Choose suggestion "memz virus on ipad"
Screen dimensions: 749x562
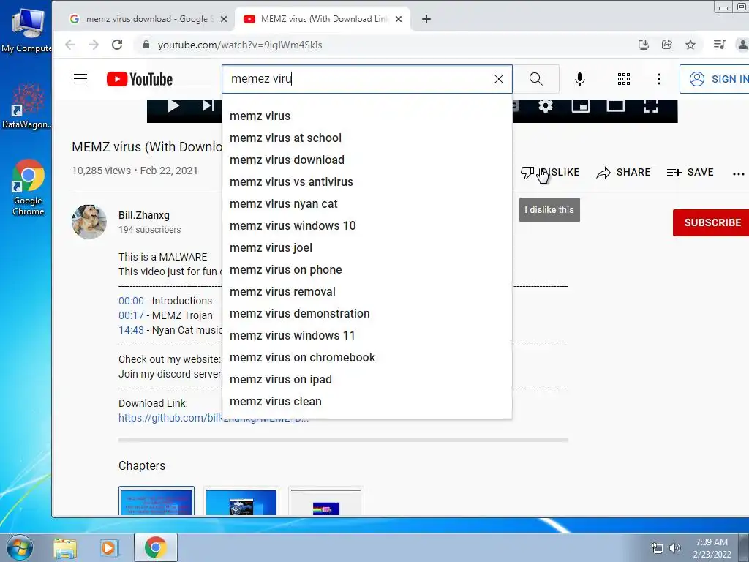click(367, 380)
